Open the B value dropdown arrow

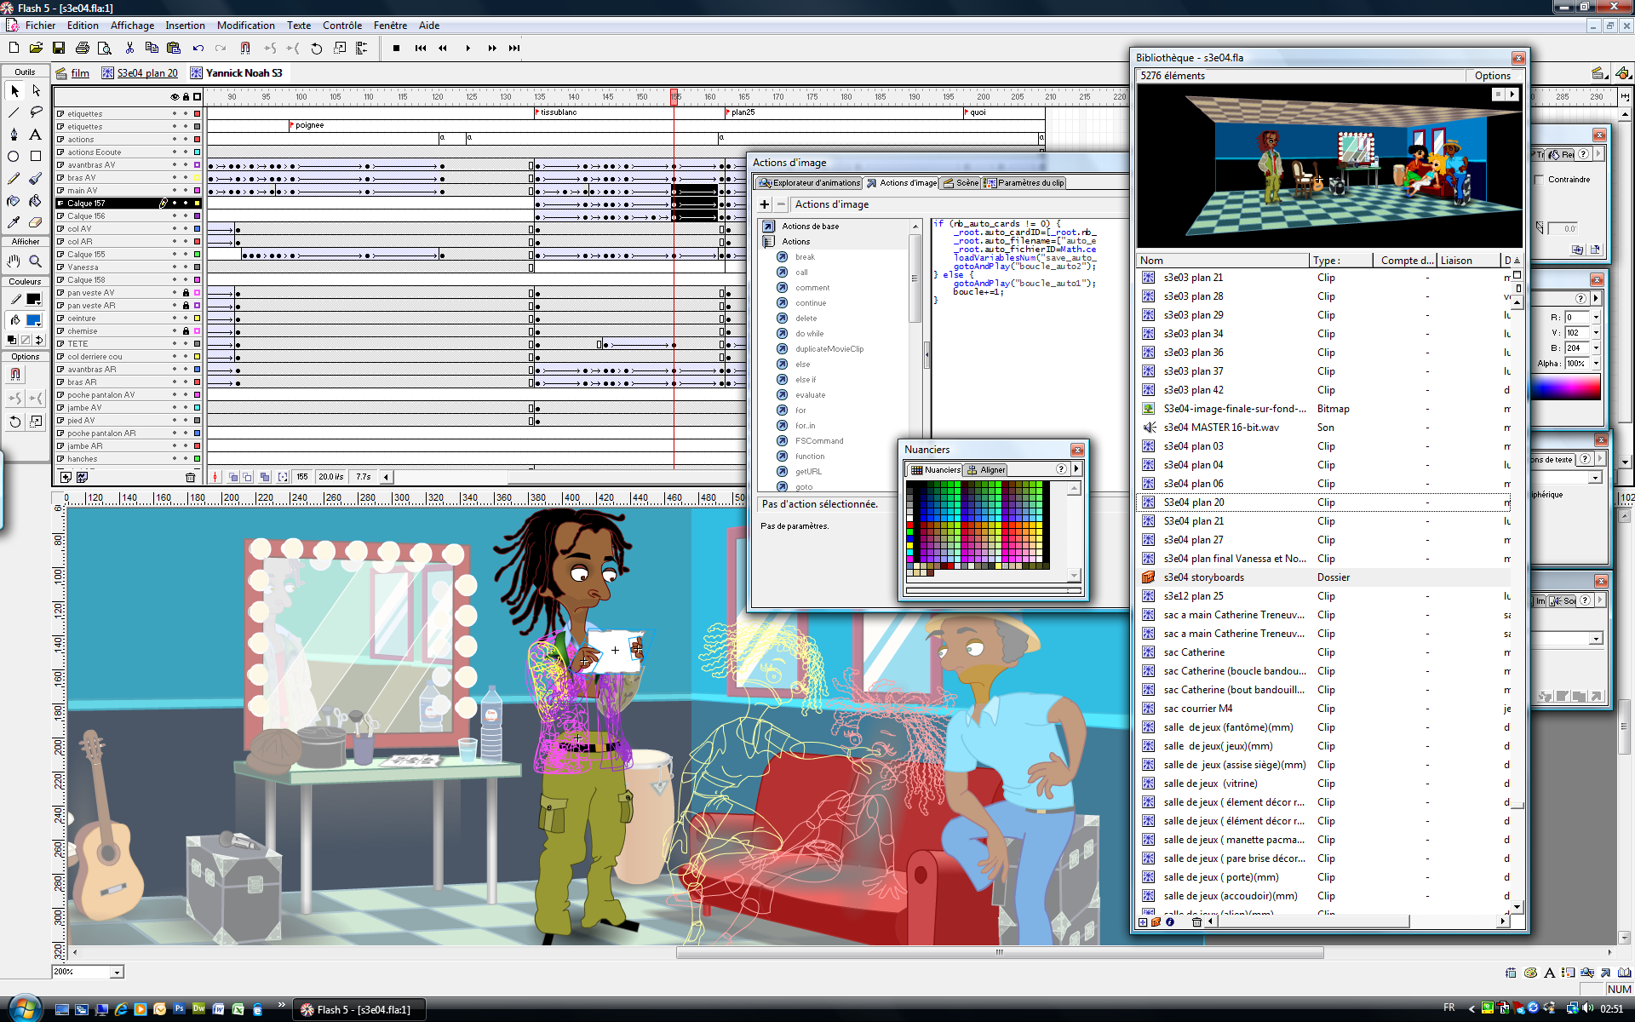coord(1596,348)
